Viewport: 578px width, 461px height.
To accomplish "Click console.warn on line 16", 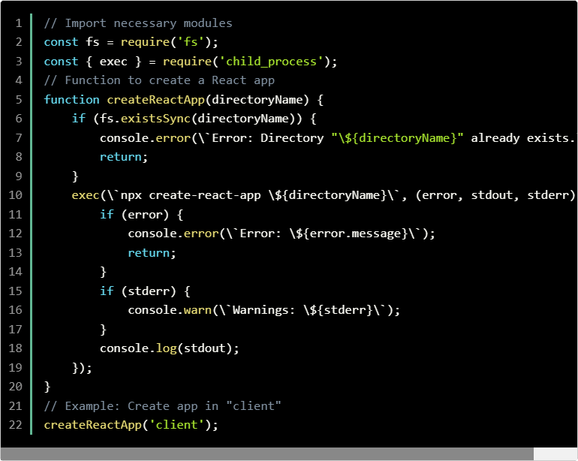I will pyautogui.click(x=170, y=310).
